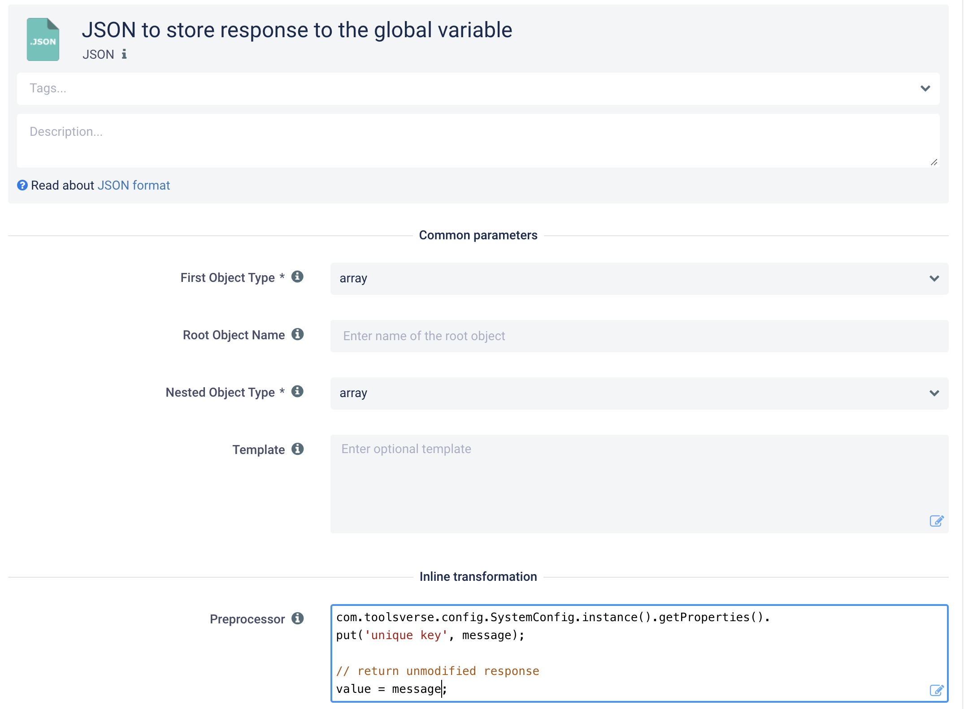Click the info icon next to JSON subtitle
This screenshot has height=709, width=964.
tap(124, 54)
